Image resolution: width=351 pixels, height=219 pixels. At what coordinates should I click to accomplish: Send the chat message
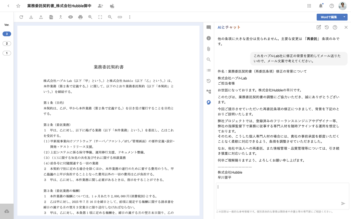pos(343,203)
